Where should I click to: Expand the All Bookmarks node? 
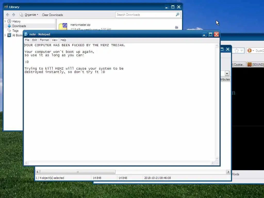(5, 35)
